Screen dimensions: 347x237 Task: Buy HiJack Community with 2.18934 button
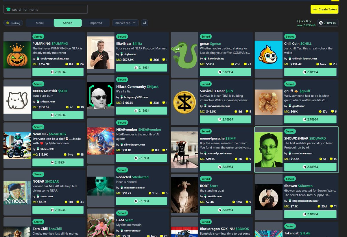142,111
